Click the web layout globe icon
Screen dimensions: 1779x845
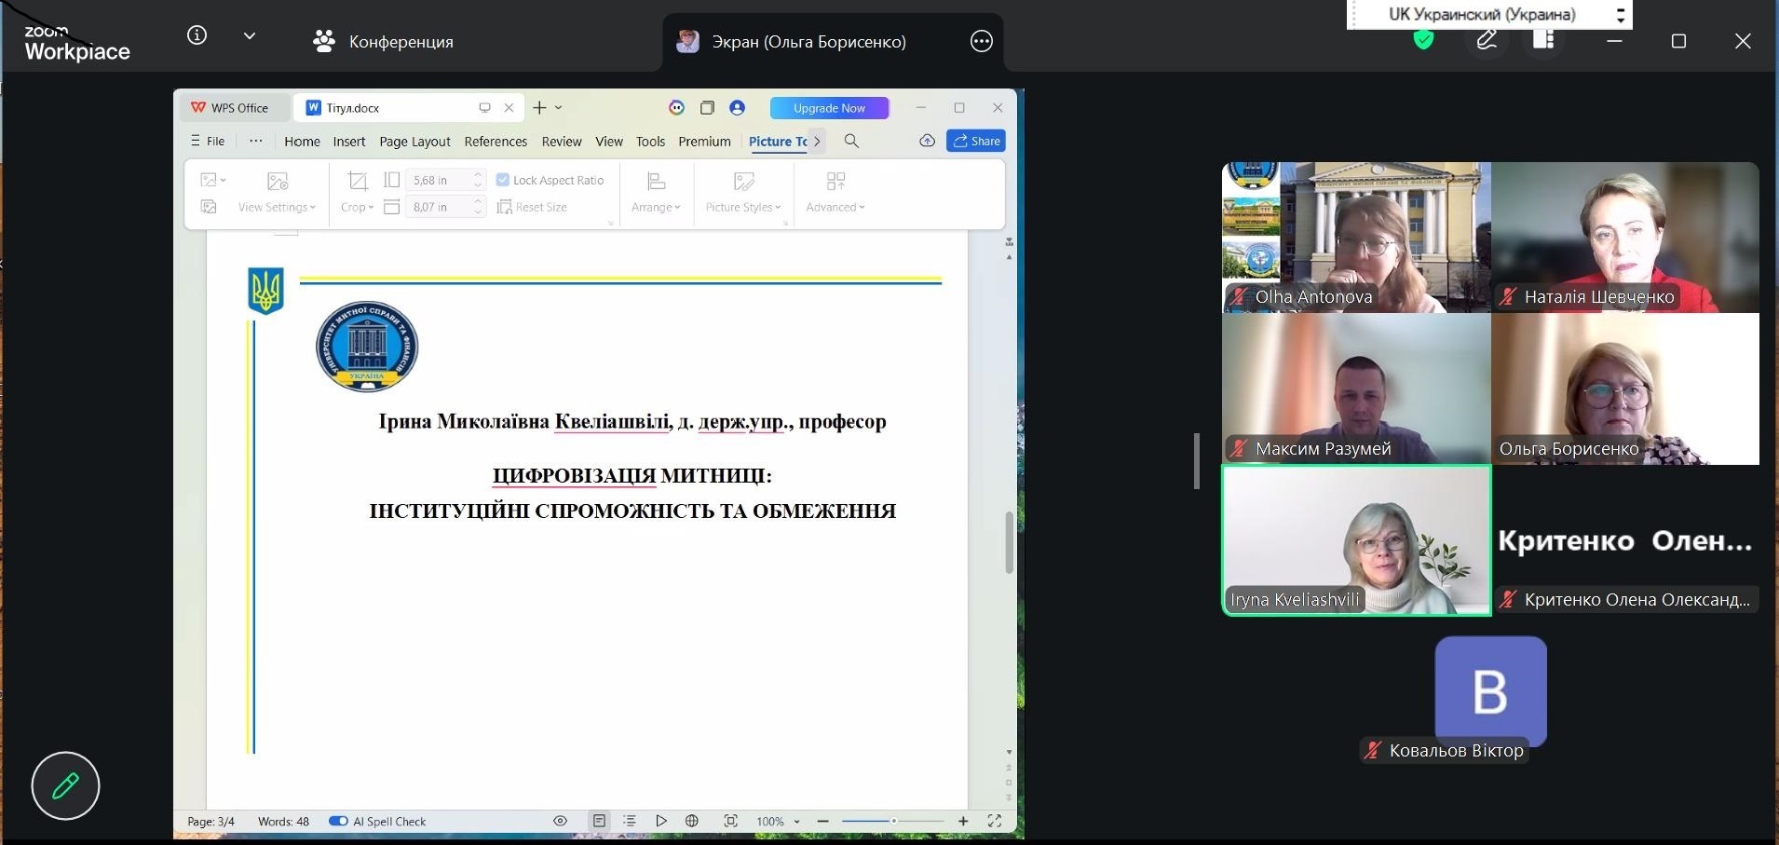(x=692, y=821)
